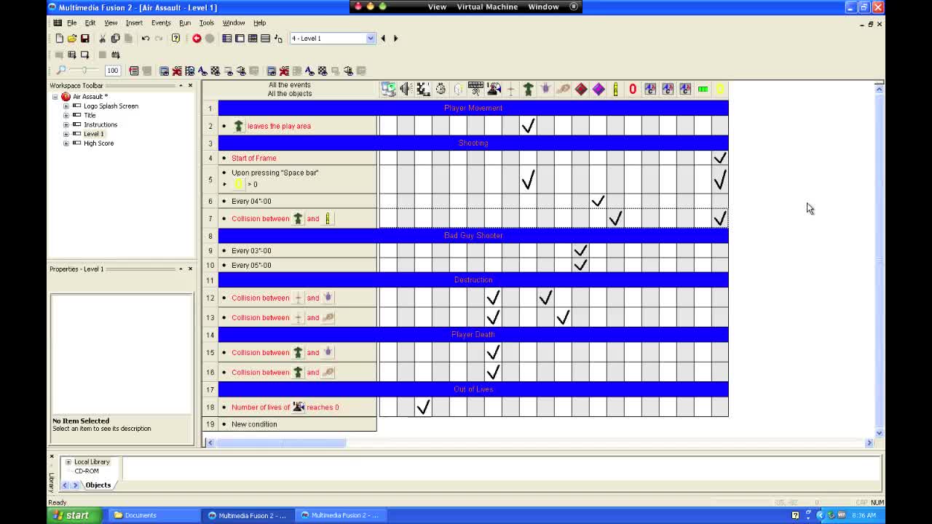The width and height of the screenshot is (932, 524).
Task: Select the green player plane column icon
Action: click(x=528, y=89)
